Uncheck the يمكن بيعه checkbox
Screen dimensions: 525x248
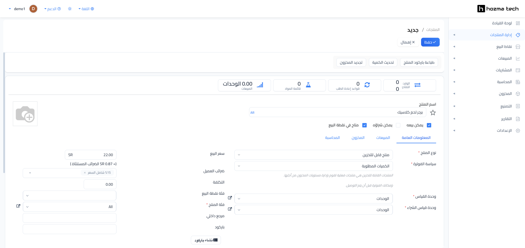click(x=429, y=125)
